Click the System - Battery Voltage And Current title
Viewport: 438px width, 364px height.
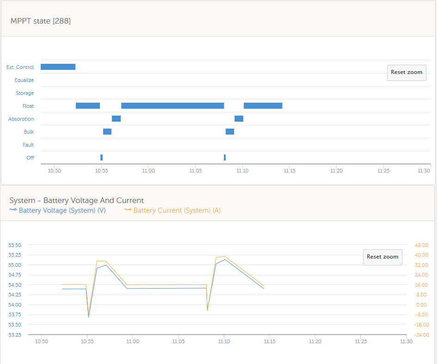(77, 201)
